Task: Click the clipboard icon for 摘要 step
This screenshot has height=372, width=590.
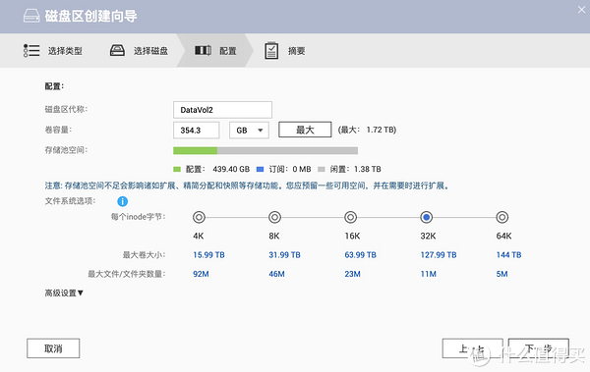Action: 271,50
